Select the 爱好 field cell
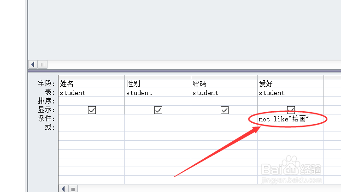 pyautogui.click(x=290, y=84)
